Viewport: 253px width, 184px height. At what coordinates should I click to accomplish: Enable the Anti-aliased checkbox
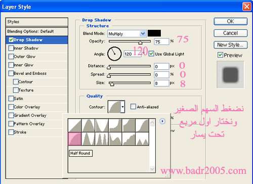tap(133, 107)
